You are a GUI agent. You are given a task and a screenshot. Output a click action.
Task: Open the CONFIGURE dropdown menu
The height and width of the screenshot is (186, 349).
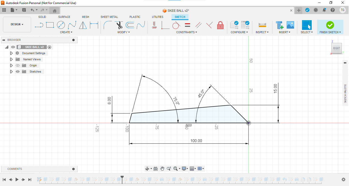click(239, 32)
